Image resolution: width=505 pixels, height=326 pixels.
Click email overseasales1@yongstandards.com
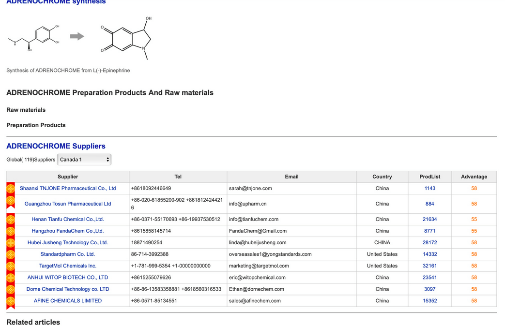pos(270,254)
